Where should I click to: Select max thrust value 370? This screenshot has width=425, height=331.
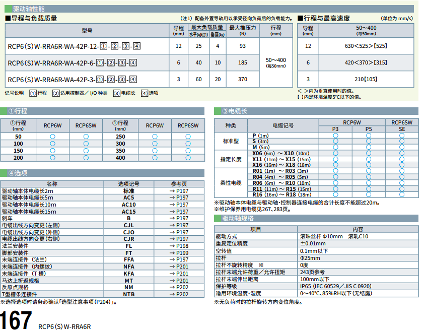243,79
